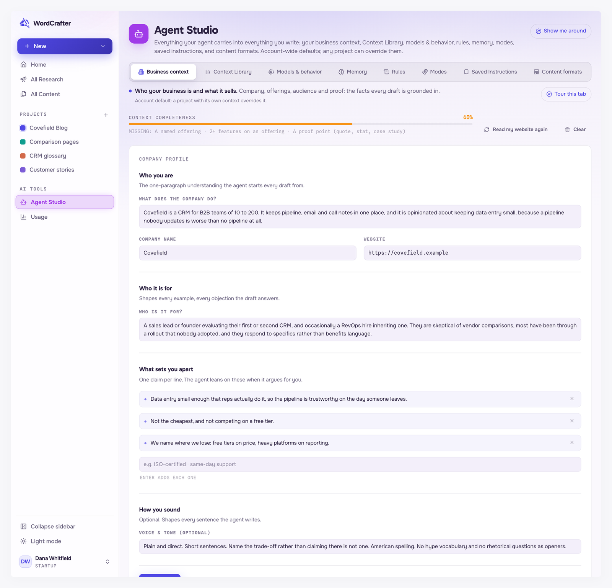Click the 65% completeness value
The image size is (612, 588).
coord(468,118)
